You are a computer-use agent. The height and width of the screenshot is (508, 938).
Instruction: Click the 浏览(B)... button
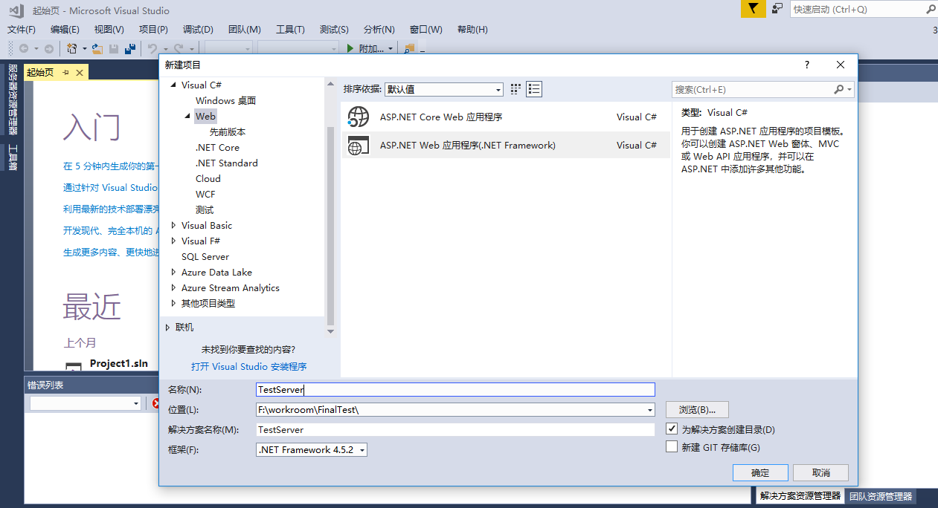(697, 409)
